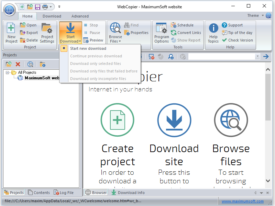The height and width of the screenshot is (206, 275).
Task: Choose Continue previous download
Action: pyautogui.click(x=100, y=56)
